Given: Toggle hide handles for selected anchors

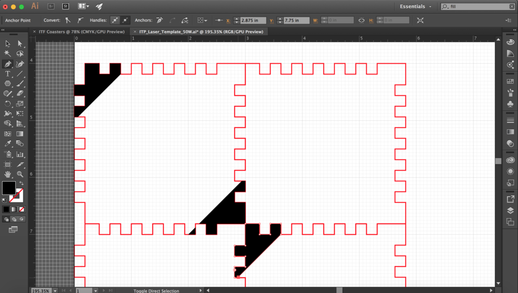Looking at the screenshot, I should click(125, 20).
